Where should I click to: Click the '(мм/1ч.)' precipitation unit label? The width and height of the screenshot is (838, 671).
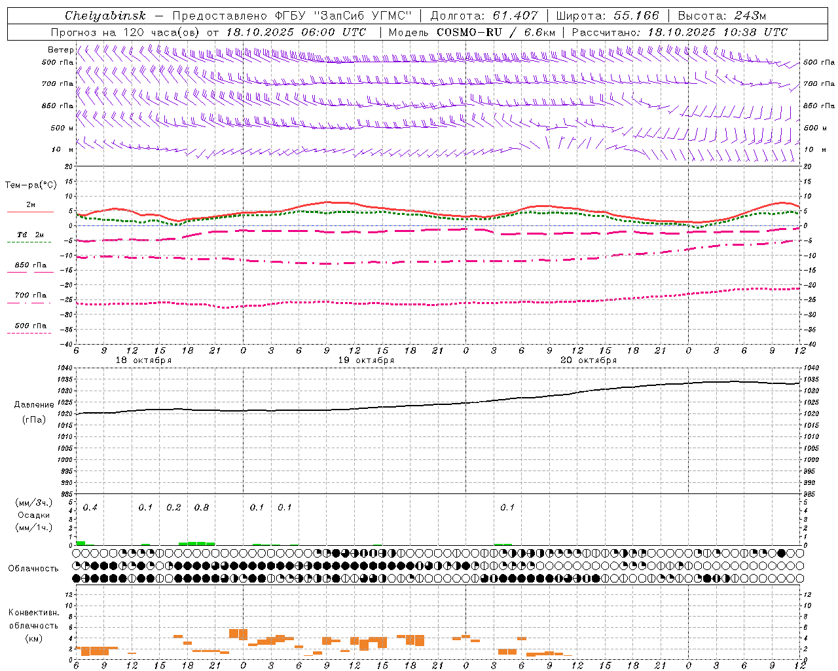point(34,527)
